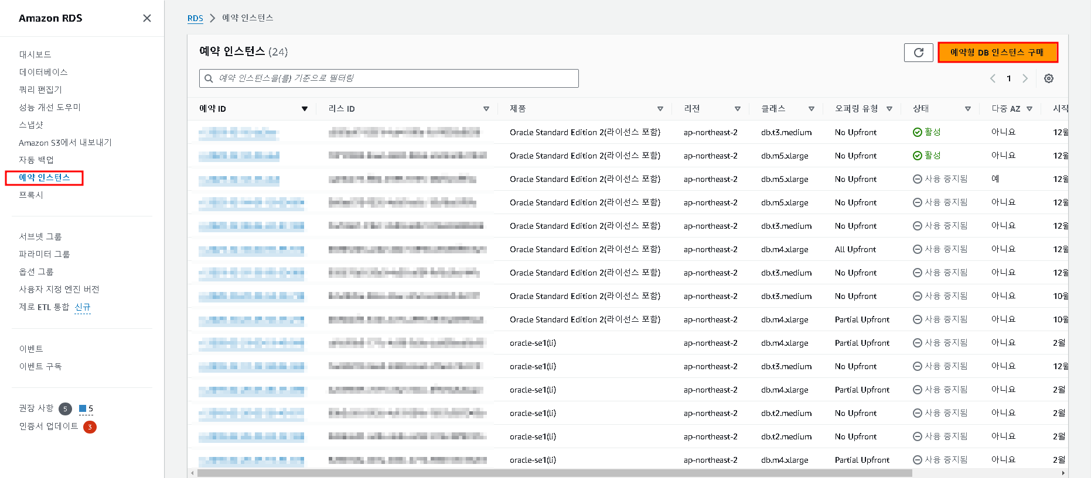
Task: Click first 'Partial Upfront' cell with Oracle Standard Edition
Action: (862, 319)
